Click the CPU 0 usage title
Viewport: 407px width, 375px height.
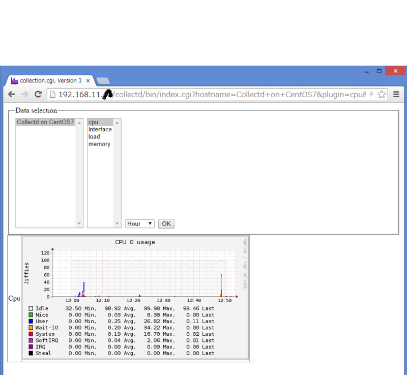pos(135,242)
